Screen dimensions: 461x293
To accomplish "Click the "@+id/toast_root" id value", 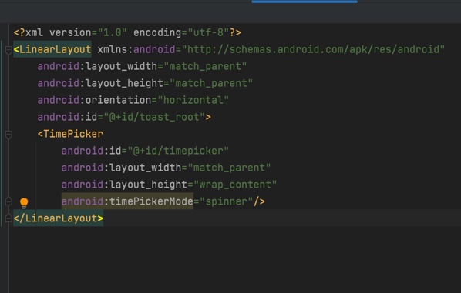I will tap(154, 117).
